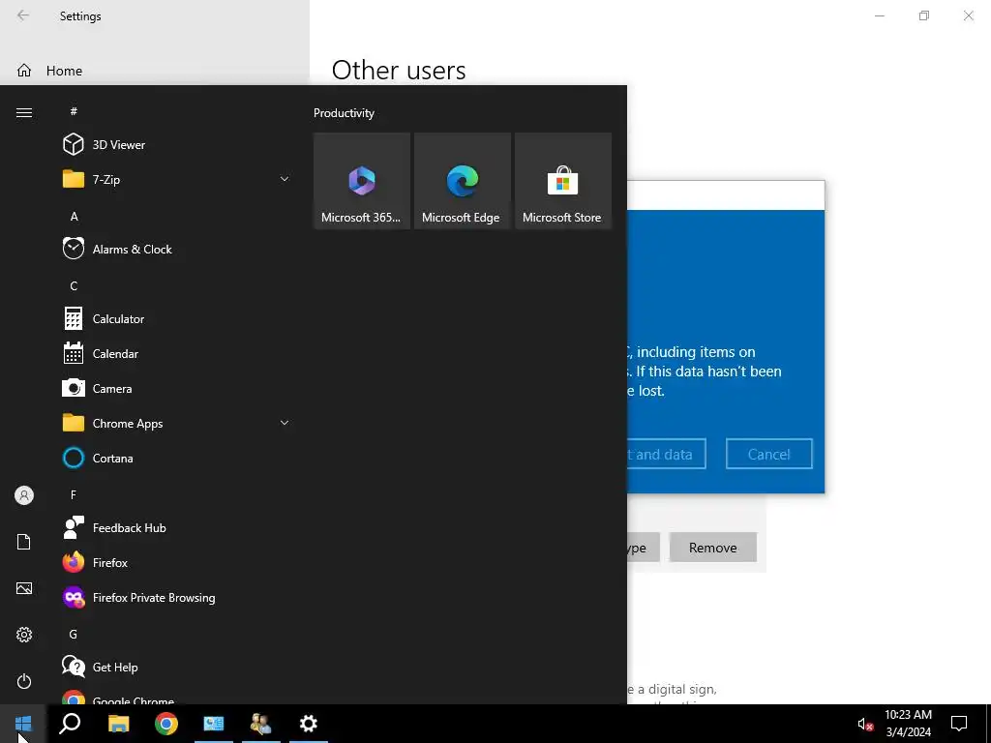Viewport: 991px width, 743px height.
Task: Open 3D Viewer from the app list
Action: [x=177, y=145]
